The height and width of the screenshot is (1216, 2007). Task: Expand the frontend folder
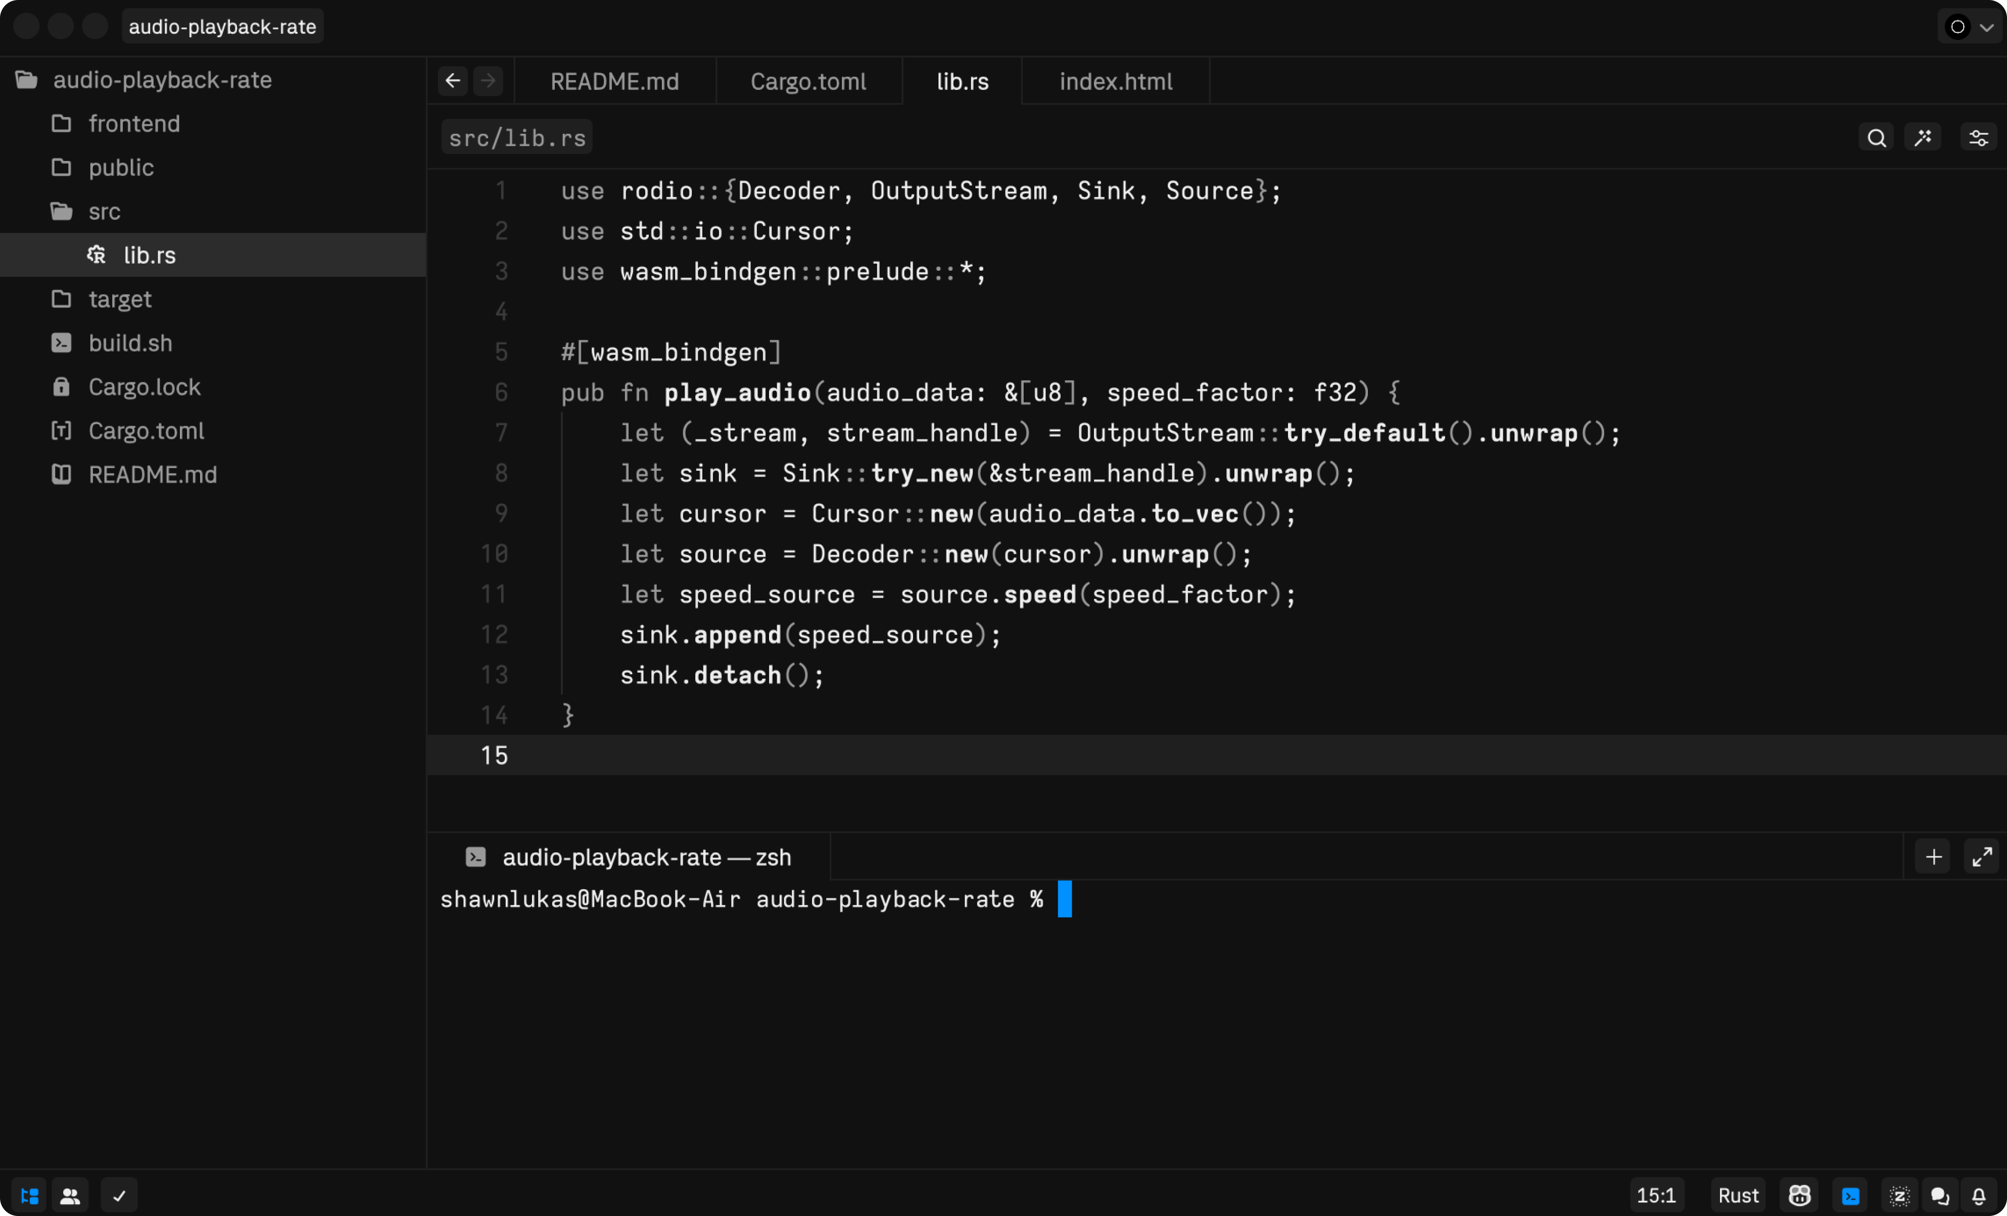click(134, 123)
